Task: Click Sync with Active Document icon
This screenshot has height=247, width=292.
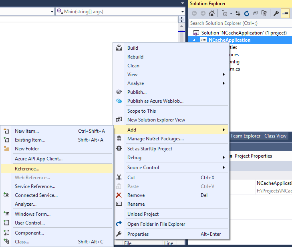Action: tap(238, 13)
